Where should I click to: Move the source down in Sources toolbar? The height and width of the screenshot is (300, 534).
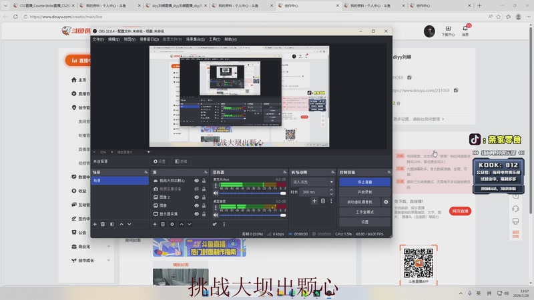click(190, 224)
